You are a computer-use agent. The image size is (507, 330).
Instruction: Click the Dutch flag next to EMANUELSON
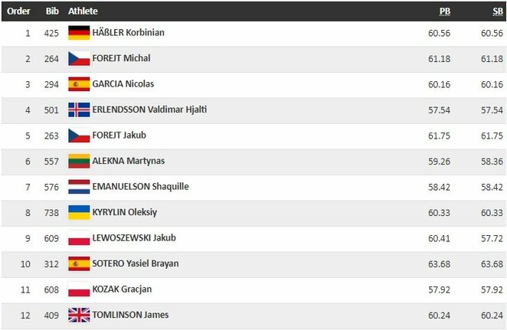tap(79, 187)
